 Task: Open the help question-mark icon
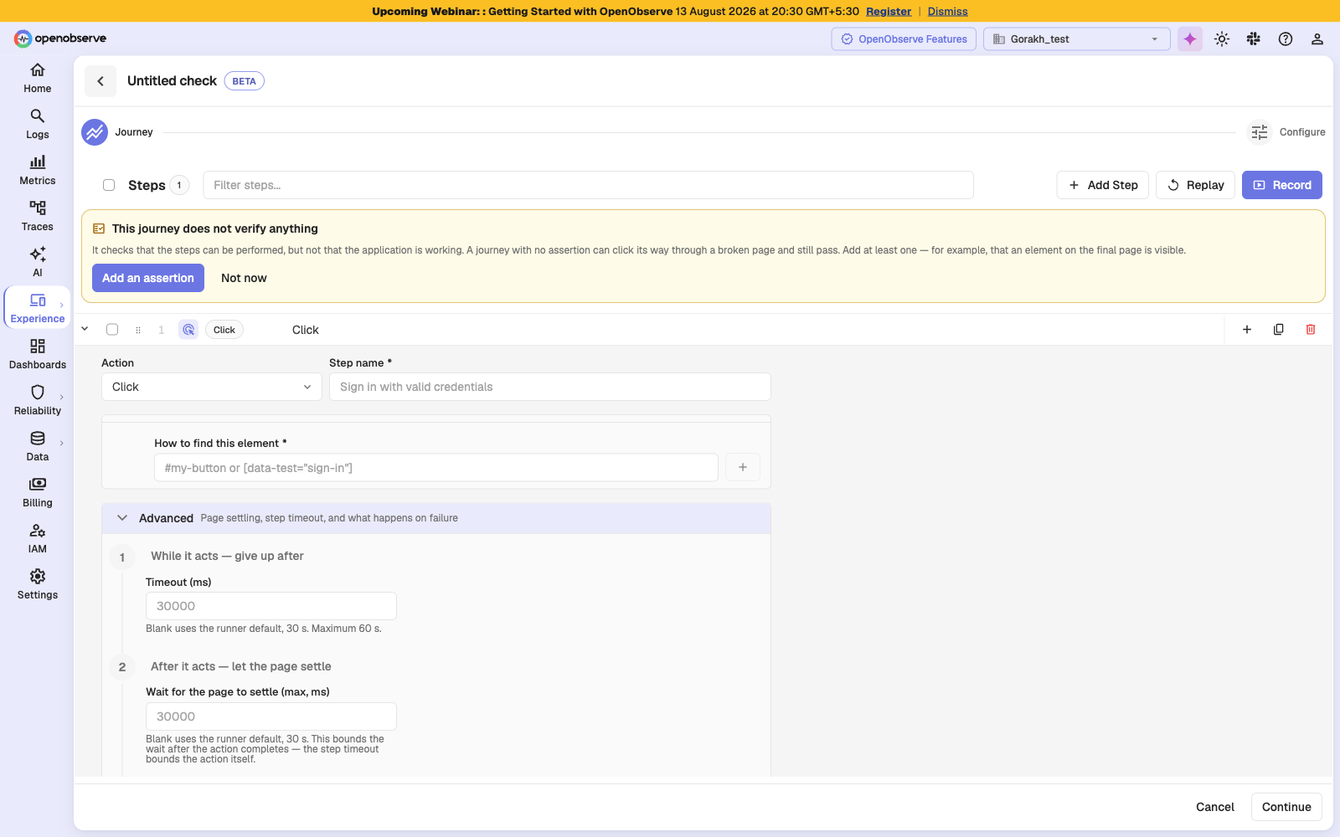click(x=1286, y=39)
